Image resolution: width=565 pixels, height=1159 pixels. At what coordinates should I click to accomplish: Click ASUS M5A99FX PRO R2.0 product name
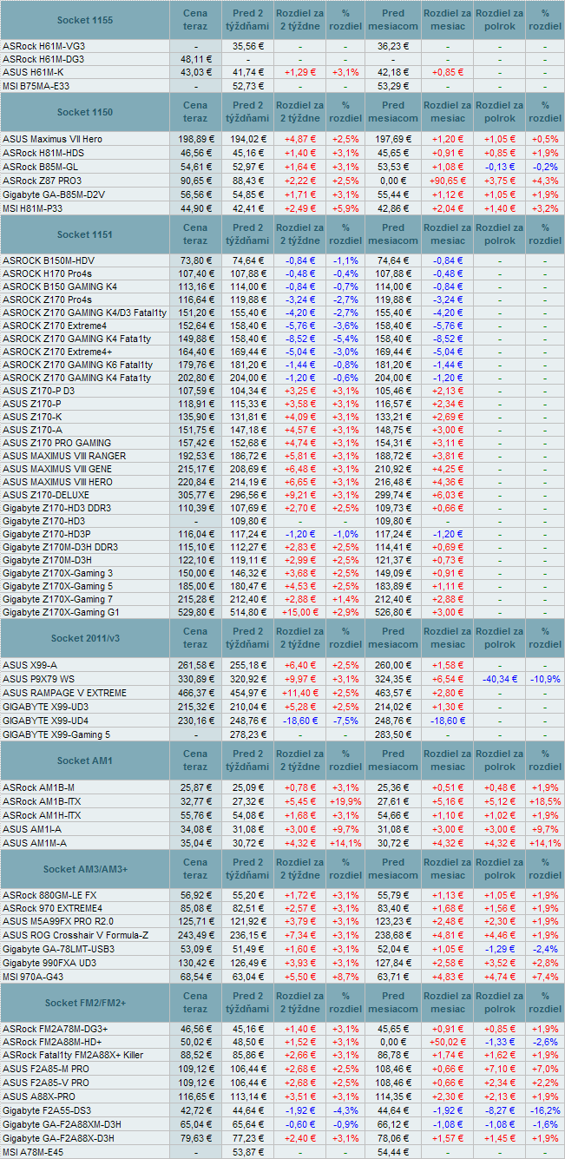(58, 921)
